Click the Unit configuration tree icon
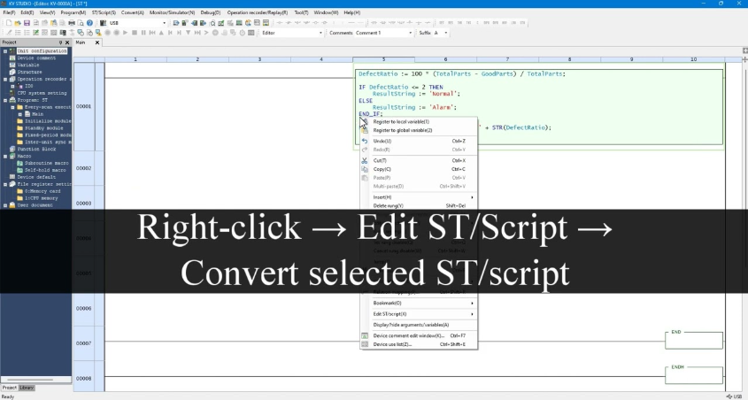Screen dimensions: 748x400 12,50
